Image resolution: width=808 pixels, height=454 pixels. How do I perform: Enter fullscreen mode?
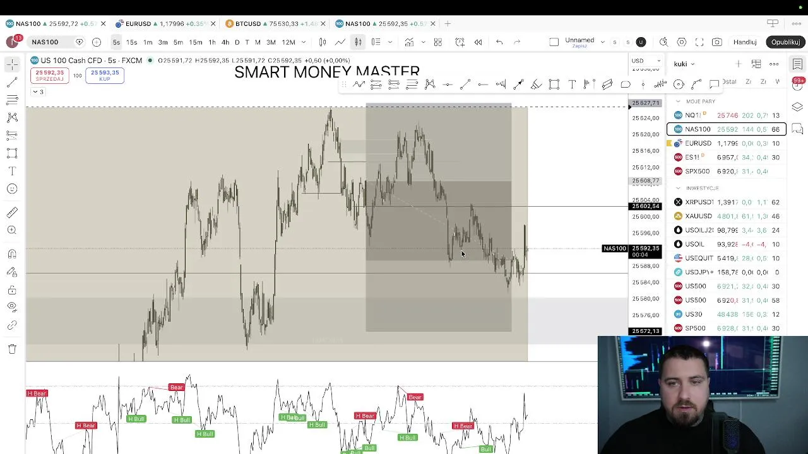pyautogui.click(x=699, y=42)
